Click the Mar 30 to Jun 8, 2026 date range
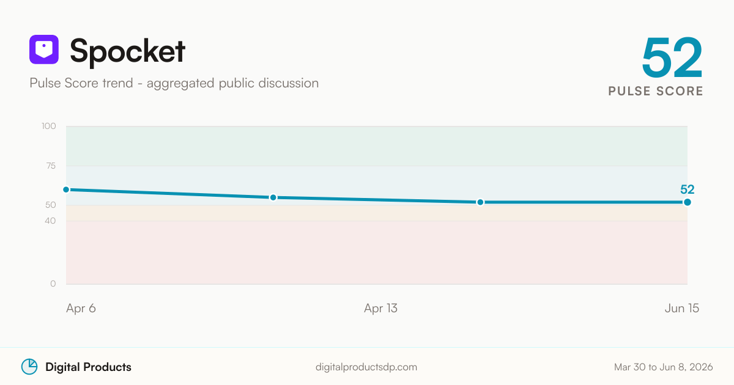The image size is (734, 385). click(664, 367)
